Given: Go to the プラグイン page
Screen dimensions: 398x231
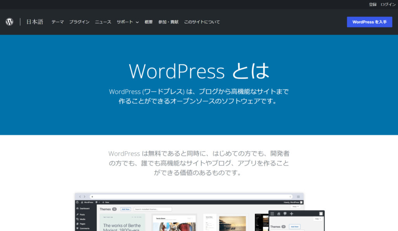Looking at the screenshot, I should (x=79, y=22).
